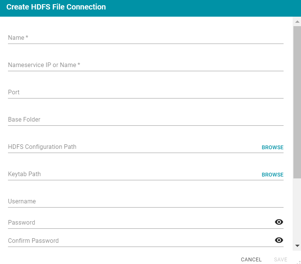Show the Password field contents
301x264 pixels.
279,222
